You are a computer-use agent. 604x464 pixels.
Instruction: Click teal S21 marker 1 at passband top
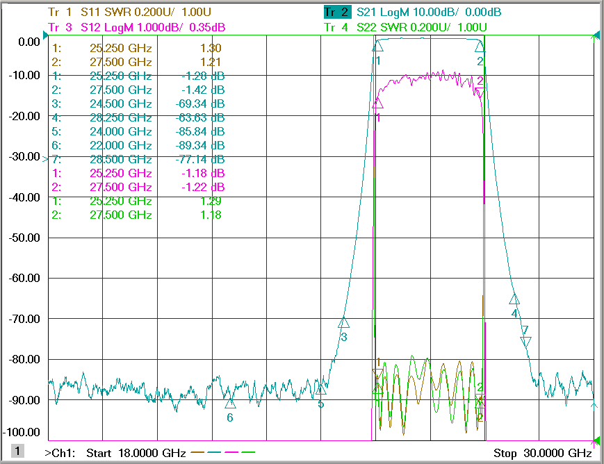(x=377, y=47)
